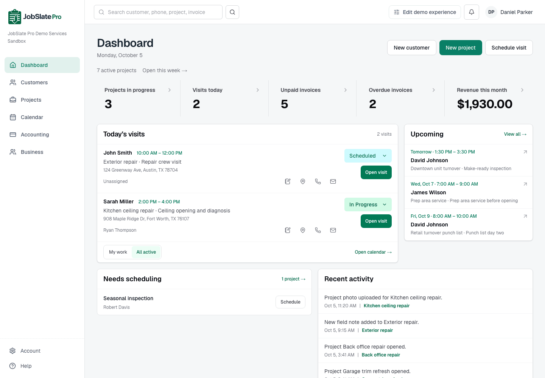Open Business sidebar item
Screen dimensions: 545x378
tap(42, 152)
